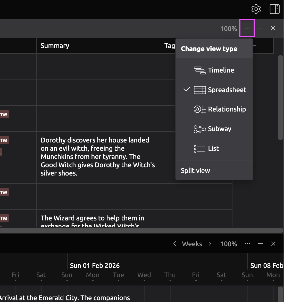Click the Weeks scale label

[192, 244]
